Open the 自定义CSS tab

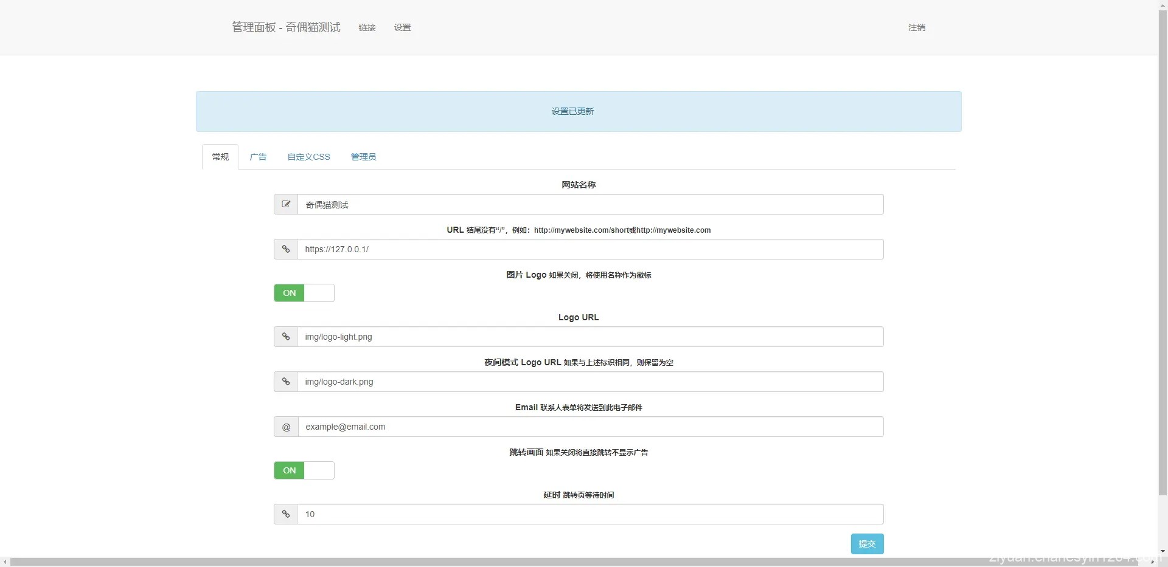point(308,156)
